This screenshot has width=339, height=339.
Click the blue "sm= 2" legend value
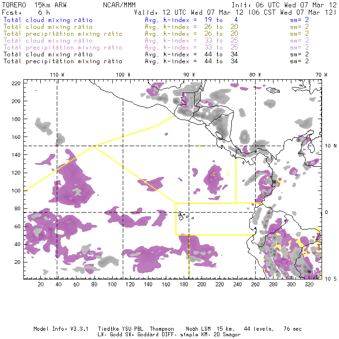(x=299, y=20)
